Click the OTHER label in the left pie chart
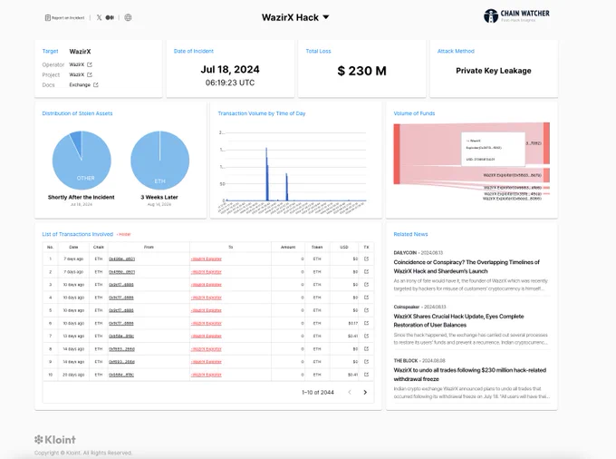This screenshot has height=459, width=616. (85, 178)
